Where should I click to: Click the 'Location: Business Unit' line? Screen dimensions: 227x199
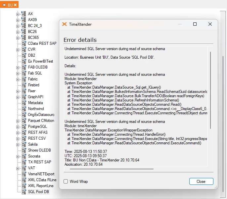pos(110,57)
